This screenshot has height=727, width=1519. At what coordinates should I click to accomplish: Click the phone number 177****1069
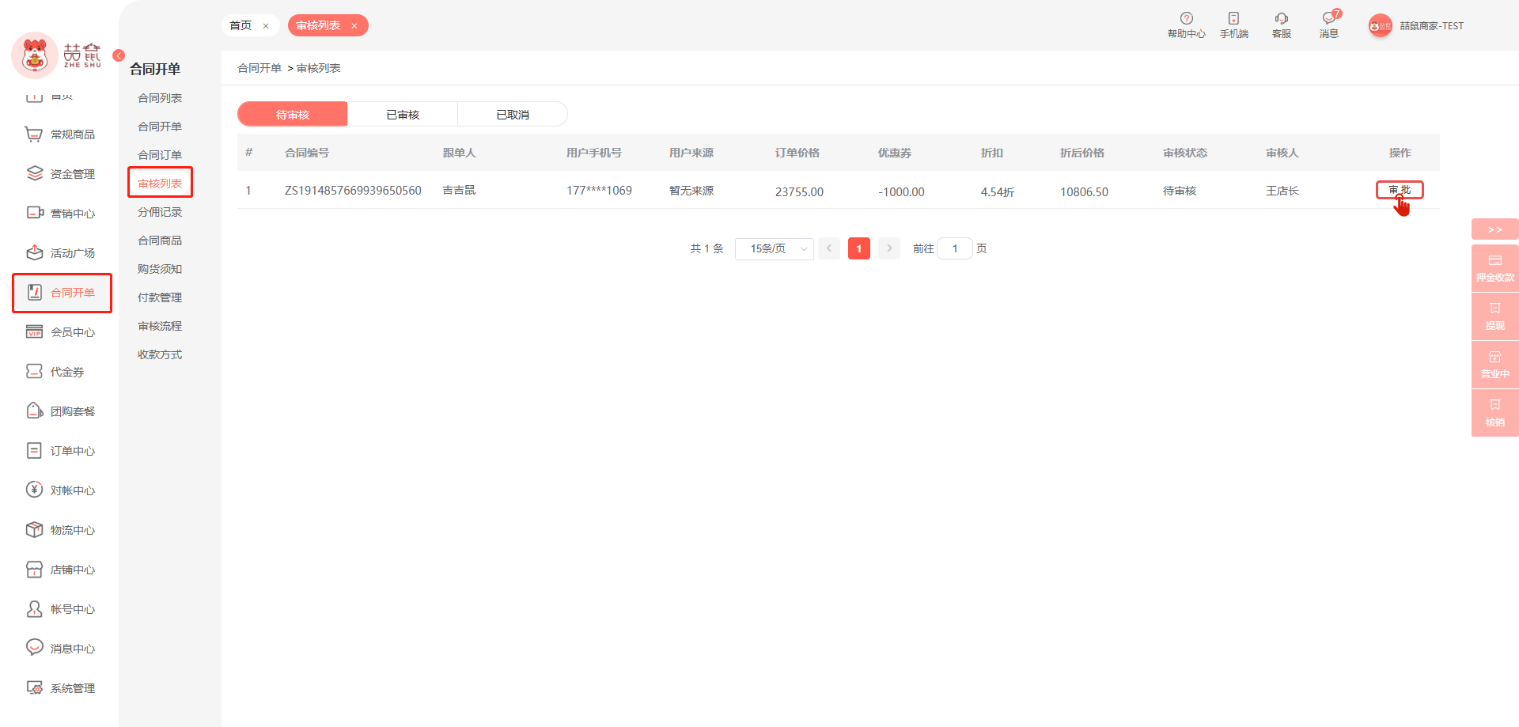point(599,191)
